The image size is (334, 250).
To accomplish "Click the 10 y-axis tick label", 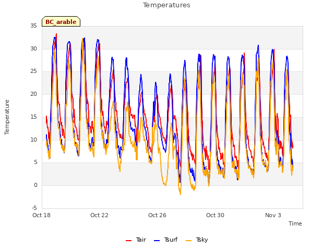I will (x=33, y=140).
